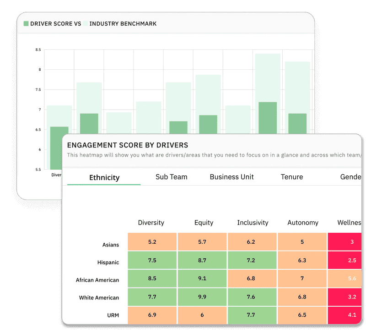This screenshot has height=330, width=366.
Task: Click African American Diversity cell 8.5
Action: pos(152,278)
